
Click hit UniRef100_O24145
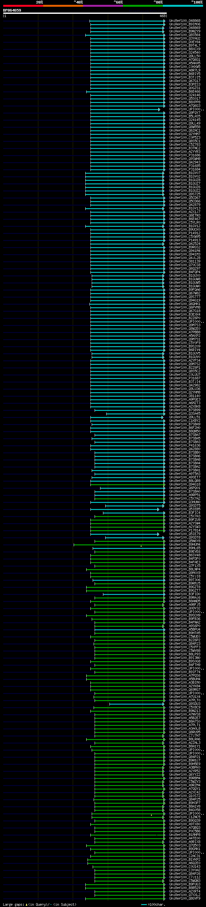click(x=185, y=120)
